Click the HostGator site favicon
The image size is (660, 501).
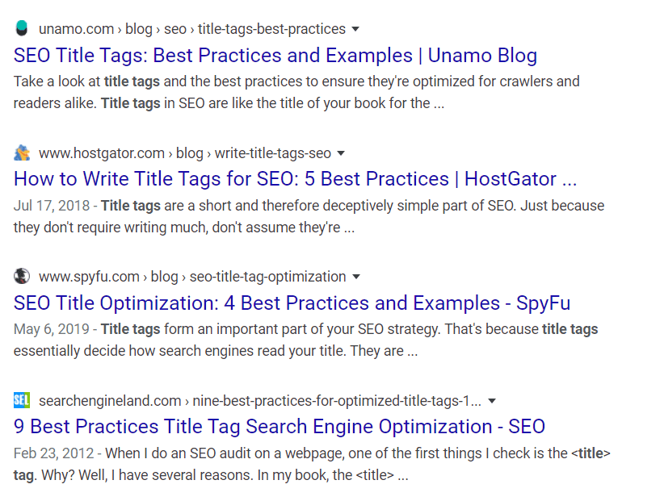(21, 152)
